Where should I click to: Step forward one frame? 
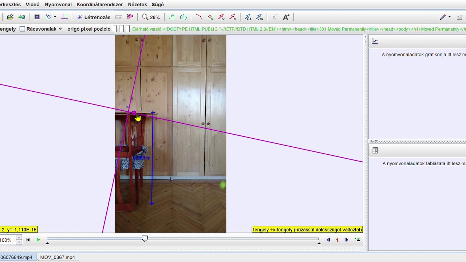tap(346, 240)
